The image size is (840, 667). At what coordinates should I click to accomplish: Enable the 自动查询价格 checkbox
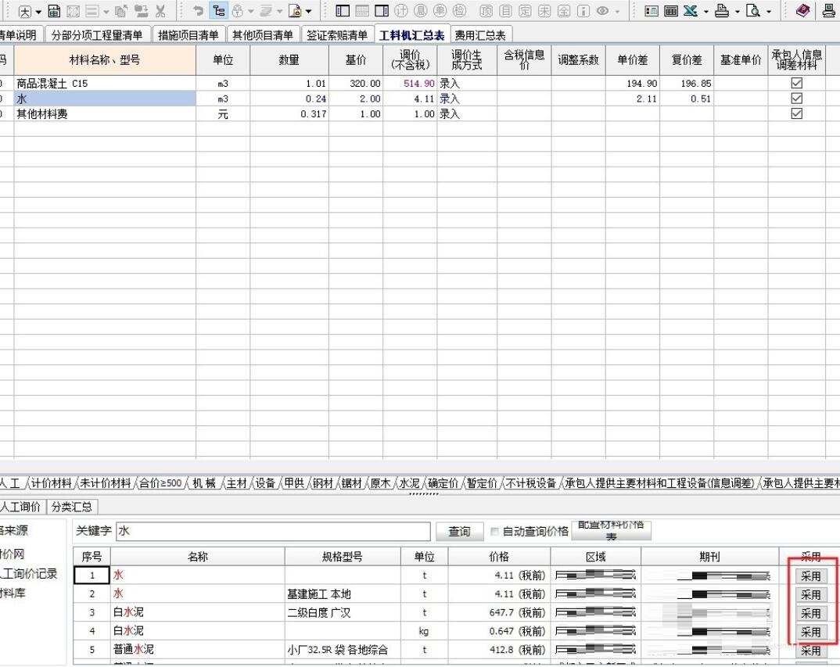pyautogui.click(x=495, y=532)
